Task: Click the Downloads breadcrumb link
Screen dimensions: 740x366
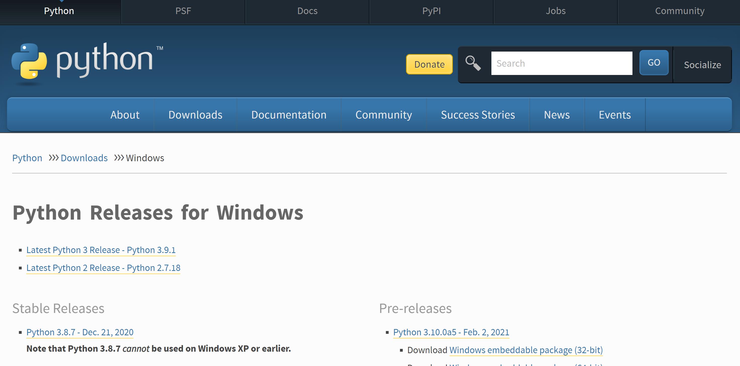Action: 84,158
